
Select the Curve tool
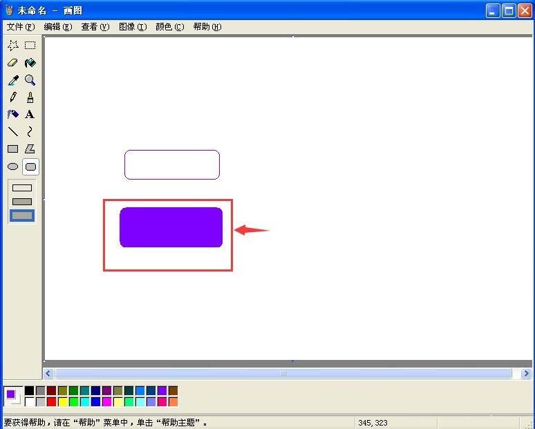pyautogui.click(x=30, y=131)
